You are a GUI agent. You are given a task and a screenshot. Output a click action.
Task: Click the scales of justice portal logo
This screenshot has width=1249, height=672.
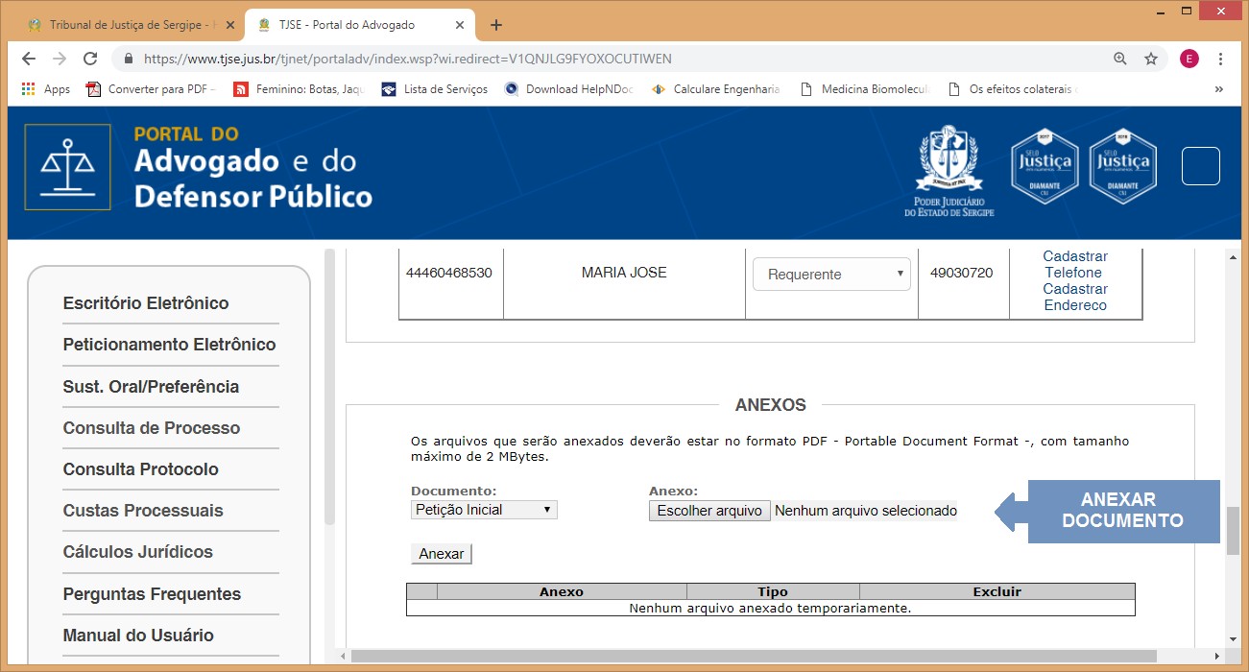point(67,167)
